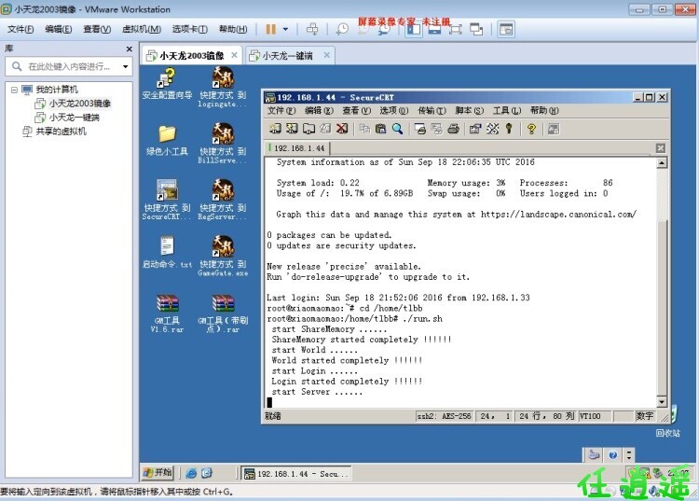
Task: Open the dropdown arrow next to pause button
Action: [x=285, y=29]
